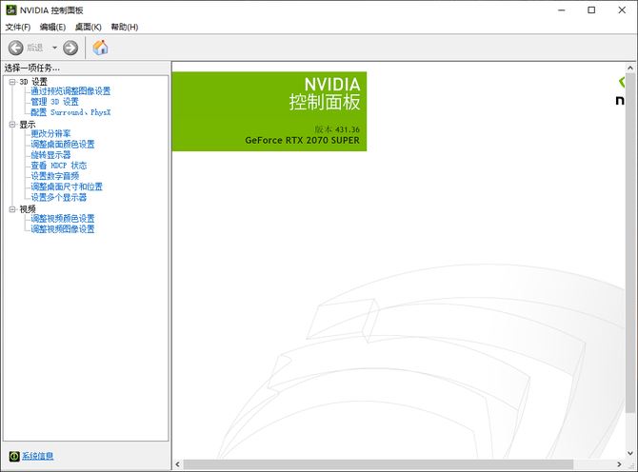Open the 系统信息 link

[x=38, y=456]
